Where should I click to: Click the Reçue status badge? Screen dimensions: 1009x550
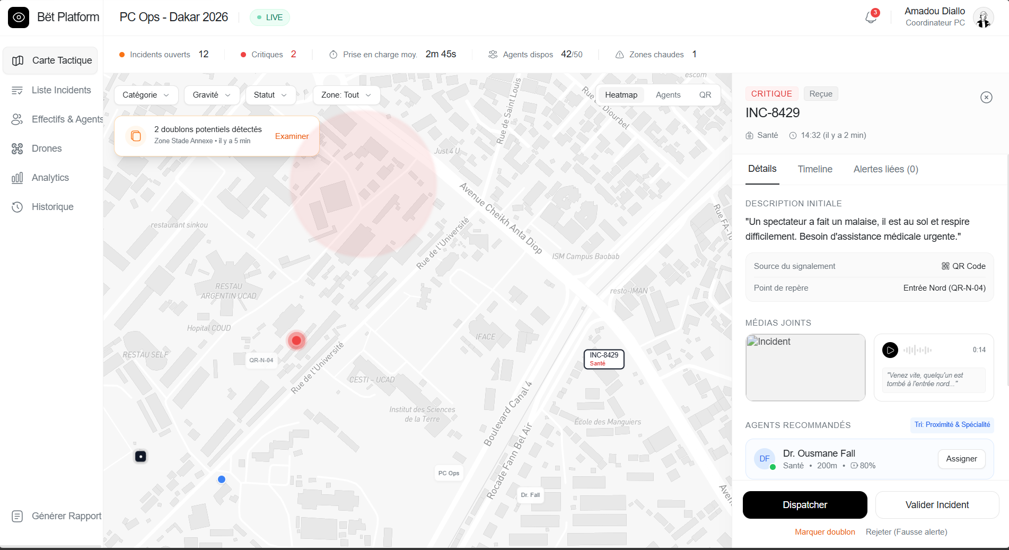[x=821, y=94]
